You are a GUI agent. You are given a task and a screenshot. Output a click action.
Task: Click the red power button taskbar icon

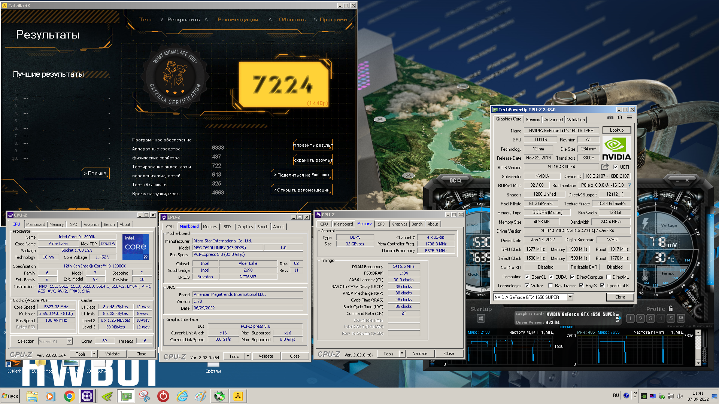point(163,396)
